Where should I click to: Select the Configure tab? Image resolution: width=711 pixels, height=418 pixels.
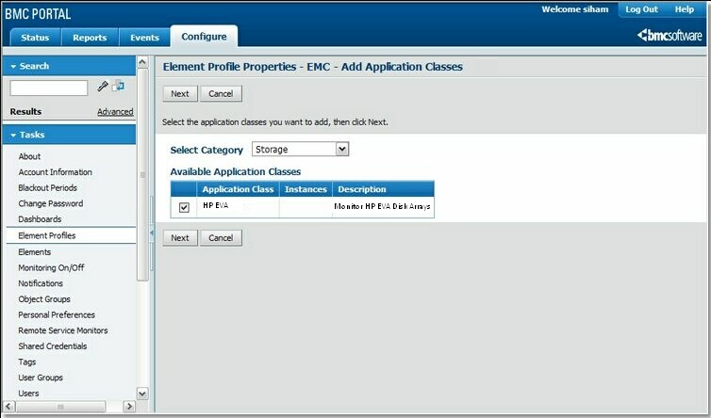(x=204, y=36)
